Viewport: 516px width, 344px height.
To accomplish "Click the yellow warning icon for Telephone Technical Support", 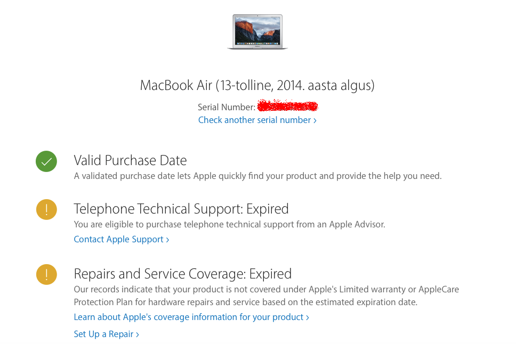I will coord(46,209).
